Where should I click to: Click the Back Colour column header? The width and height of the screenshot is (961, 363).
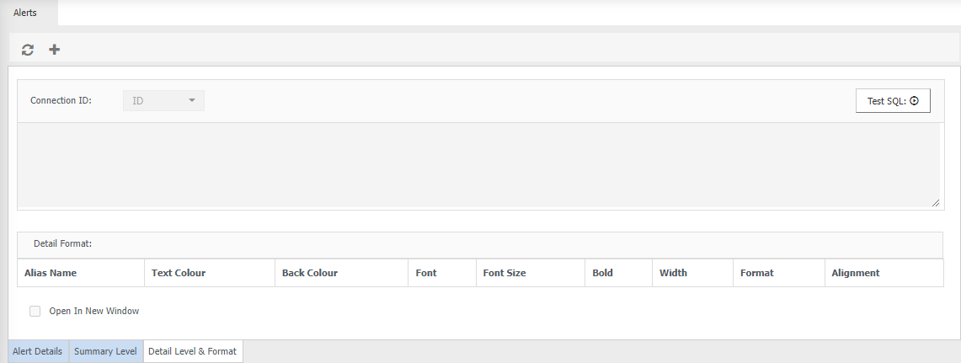point(310,273)
